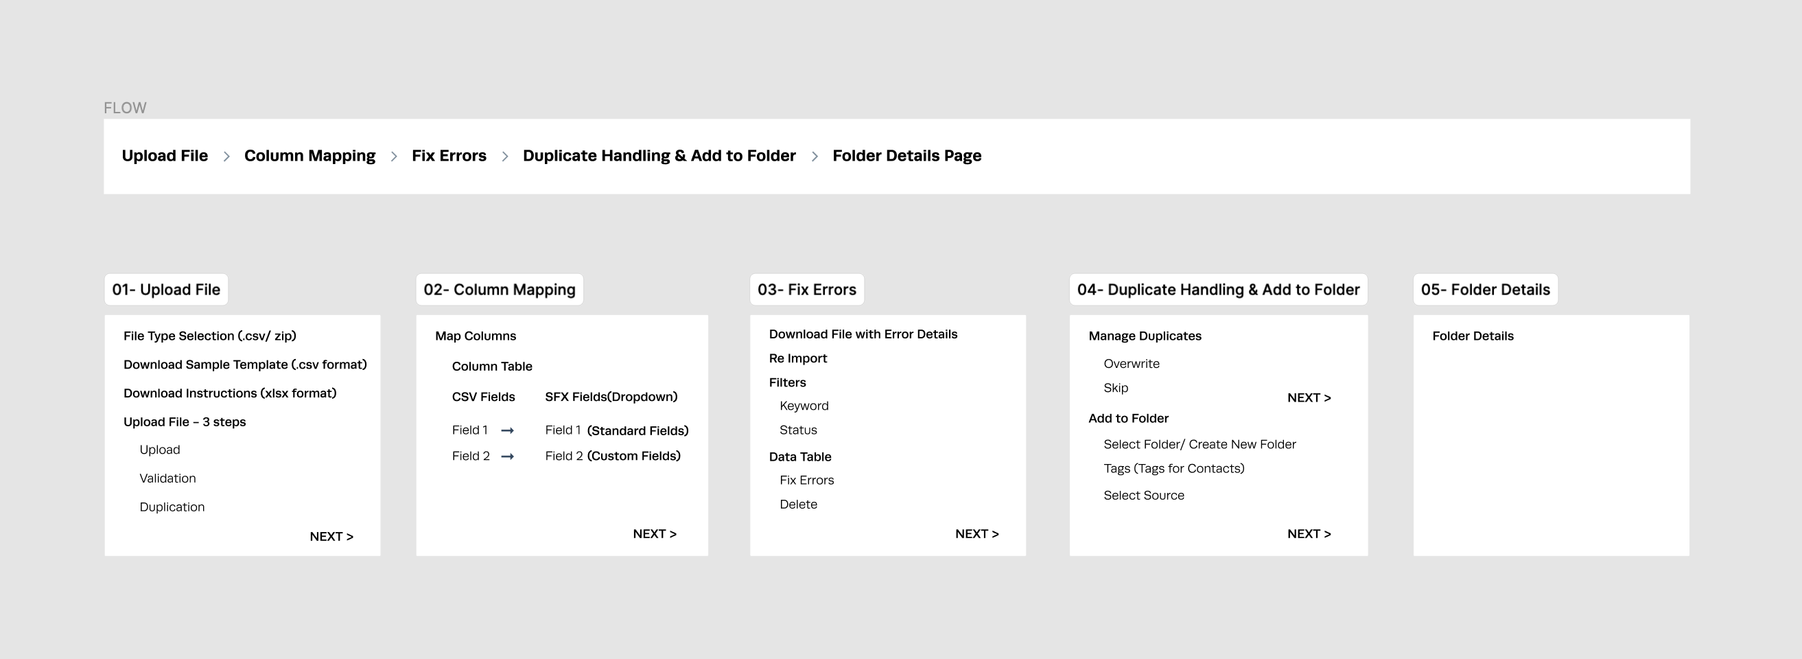1802x659 pixels.
Task: Click the arrow icon next to Field 1
Action: pos(508,431)
